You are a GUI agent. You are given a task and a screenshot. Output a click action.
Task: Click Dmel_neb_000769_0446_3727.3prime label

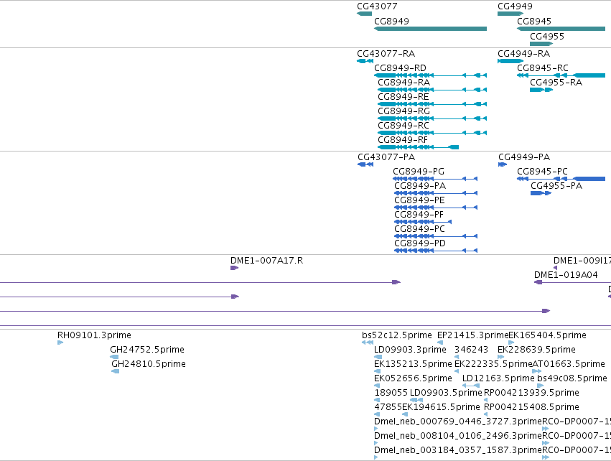pyautogui.click(x=458, y=422)
